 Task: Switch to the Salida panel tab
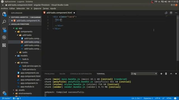(x=62, y=74)
